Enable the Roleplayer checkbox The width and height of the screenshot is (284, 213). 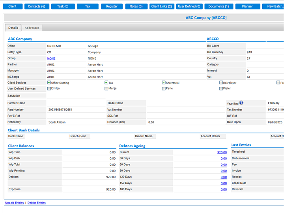coord(221,82)
